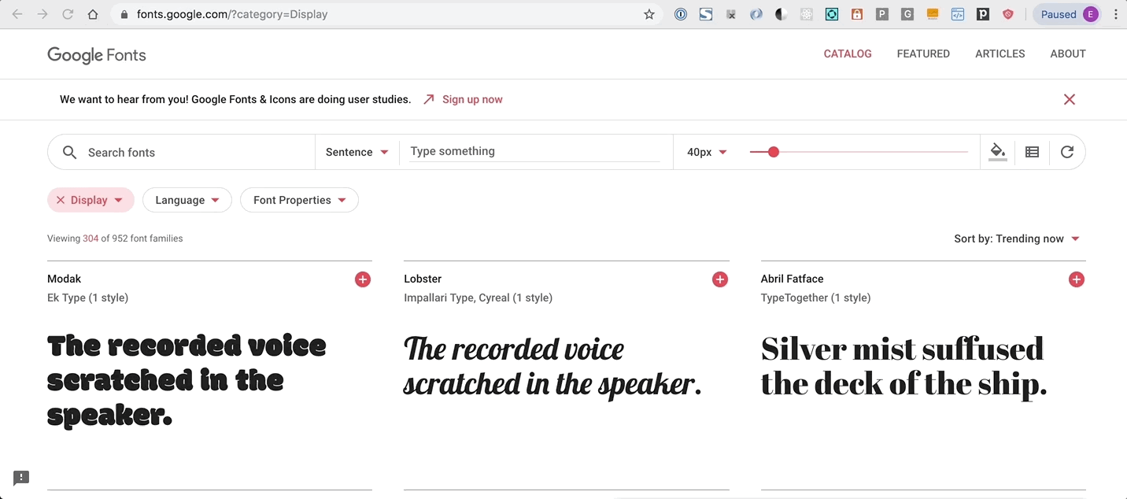
Task: Click the feedback exclamation icon
Action: click(21, 478)
